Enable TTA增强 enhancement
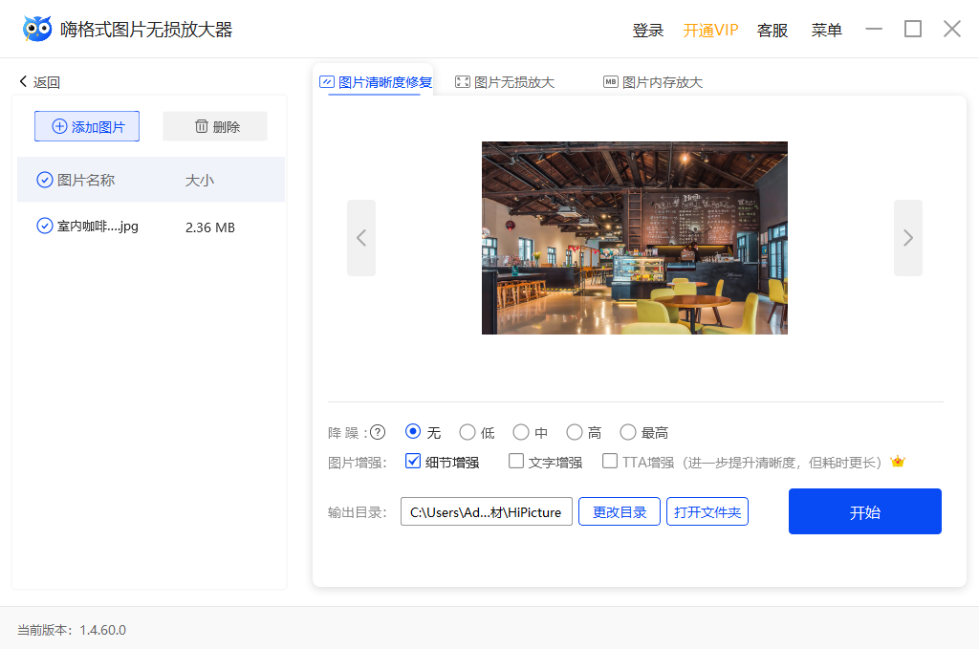Viewport: 979px width, 649px height. 609,461
